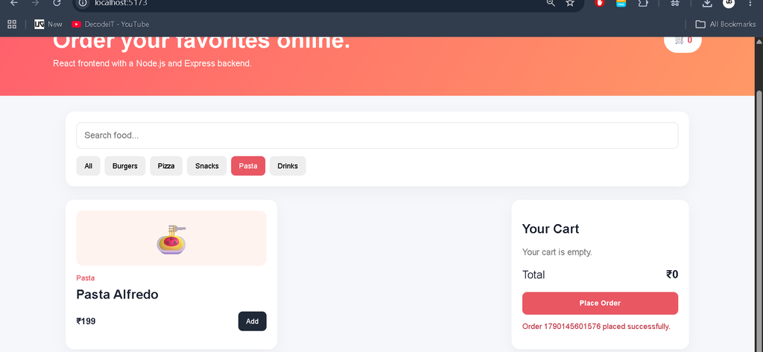Open the browser profile avatar
763x352 pixels.
click(x=729, y=4)
